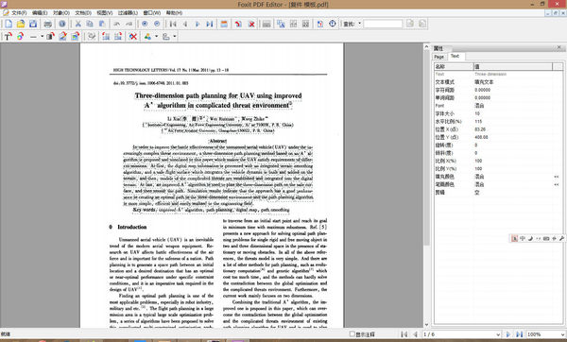The height and width of the screenshot is (342, 567).
Task: Click the red X delete object icon
Action: tap(133, 36)
